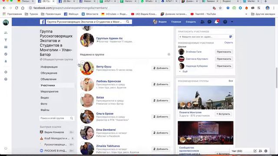Screen dimensions: 278x156
Task: Expand Ещё under recommended members
Action: coord(183,71)
